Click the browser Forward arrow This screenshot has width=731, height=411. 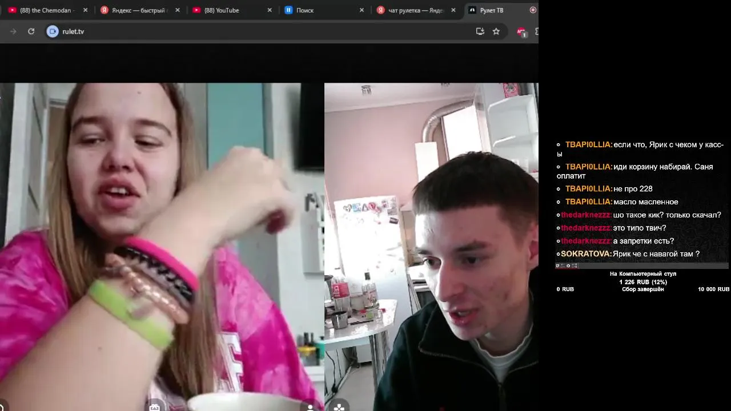(x=13, y=31)
